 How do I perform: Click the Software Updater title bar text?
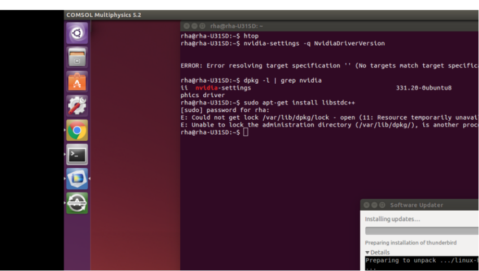416,205
